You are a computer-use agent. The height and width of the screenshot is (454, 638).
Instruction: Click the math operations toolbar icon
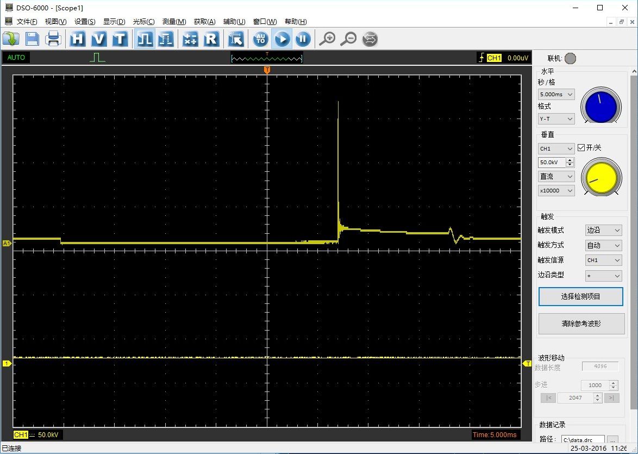click(x=190, y=39)
